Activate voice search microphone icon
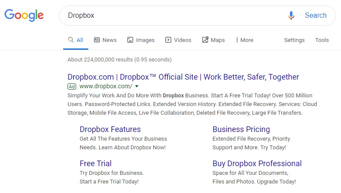 [x=291, y=16]
